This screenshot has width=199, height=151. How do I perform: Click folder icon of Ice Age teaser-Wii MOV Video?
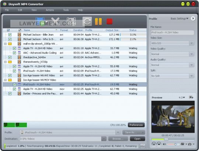point(10,80)
